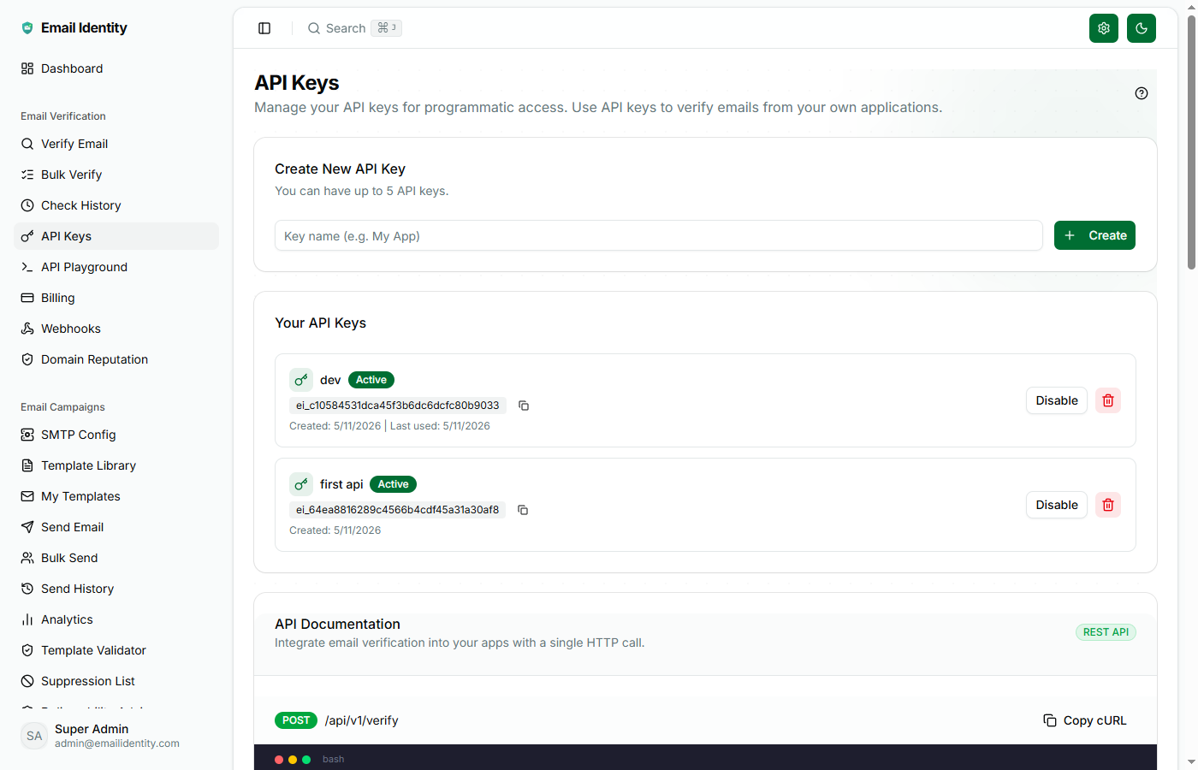Open Bulk Verify page
The height and width of the screenshot is (770, 1198).
[x=116, y=175]
